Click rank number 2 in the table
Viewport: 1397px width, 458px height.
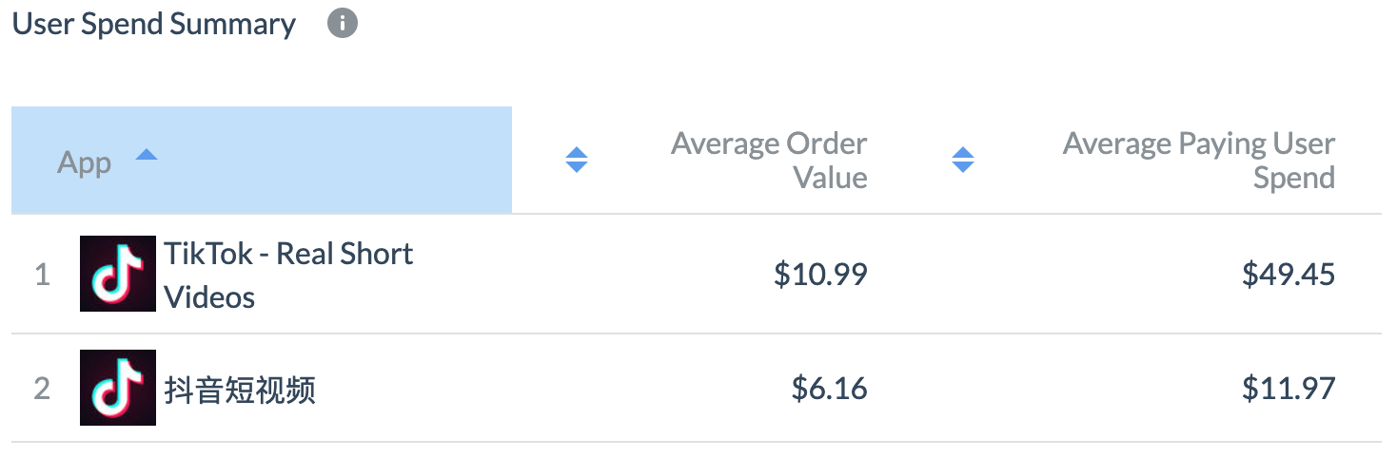(42, 389)
